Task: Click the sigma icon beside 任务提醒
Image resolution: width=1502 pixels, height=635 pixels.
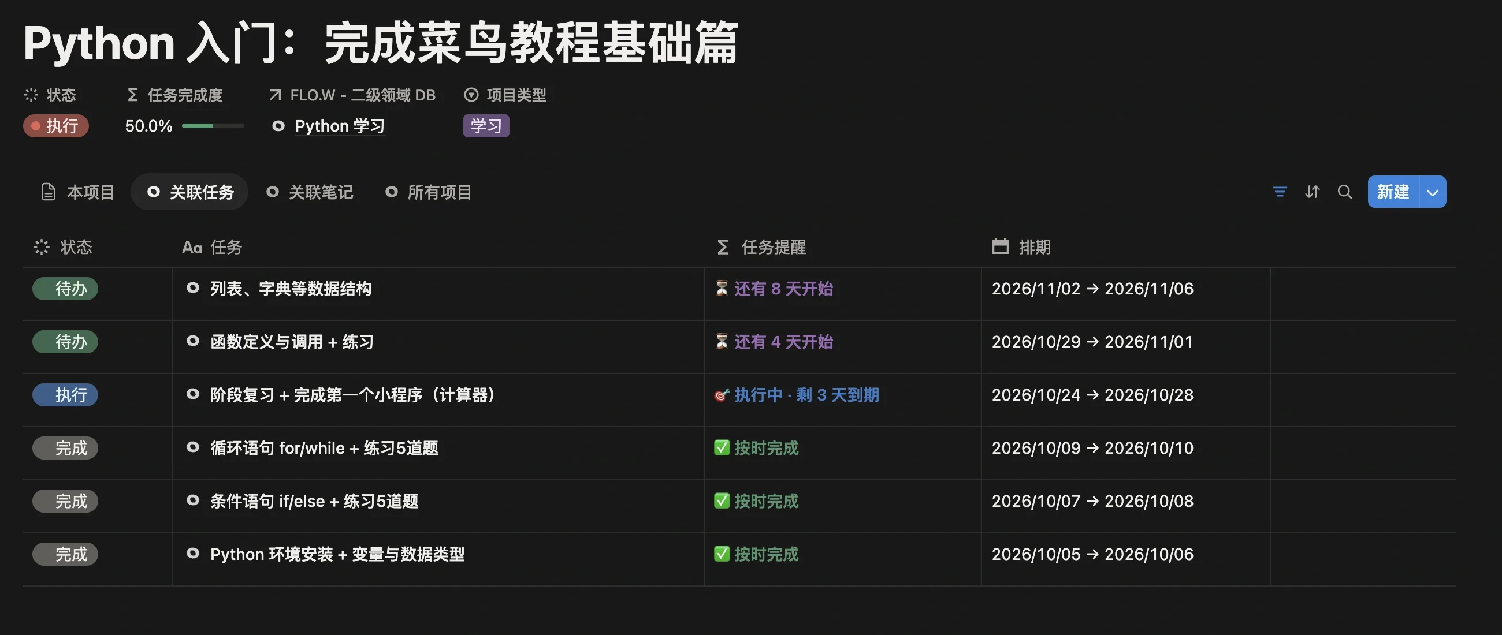Action: point(723,247)
